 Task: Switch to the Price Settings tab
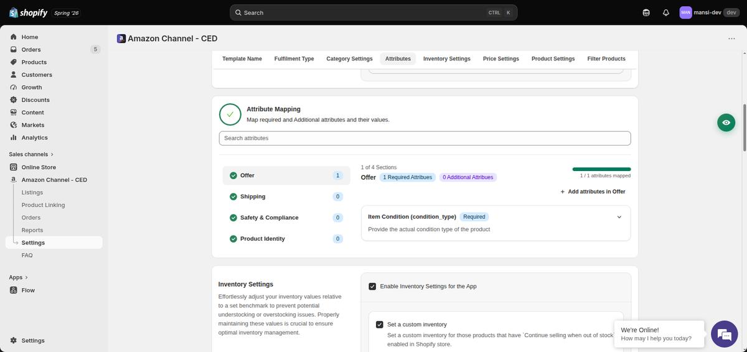pyautogui.click(x=501, y=58)
